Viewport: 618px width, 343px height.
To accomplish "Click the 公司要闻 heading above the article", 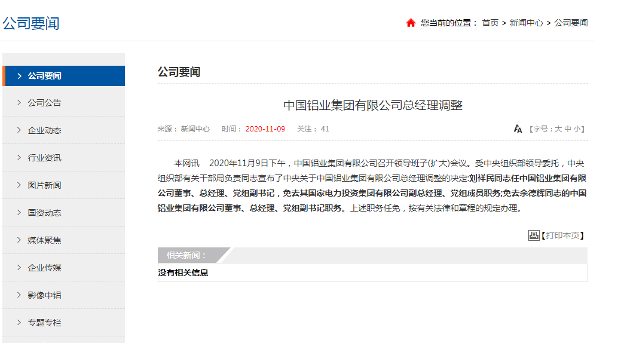I will (x=179, y=72).
